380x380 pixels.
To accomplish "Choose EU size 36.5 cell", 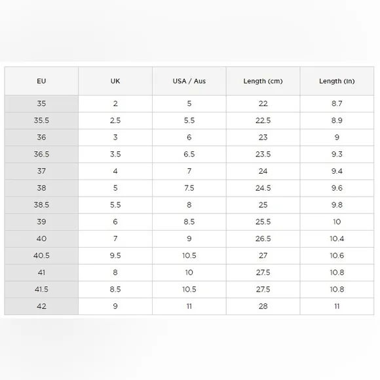I will 41,155.
